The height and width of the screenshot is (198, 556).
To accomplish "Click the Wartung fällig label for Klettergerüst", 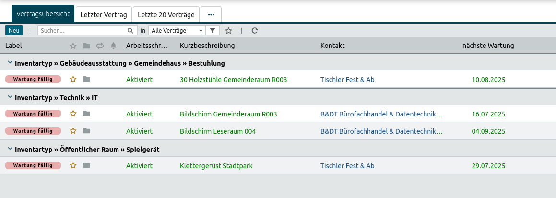I will point(33,165).
